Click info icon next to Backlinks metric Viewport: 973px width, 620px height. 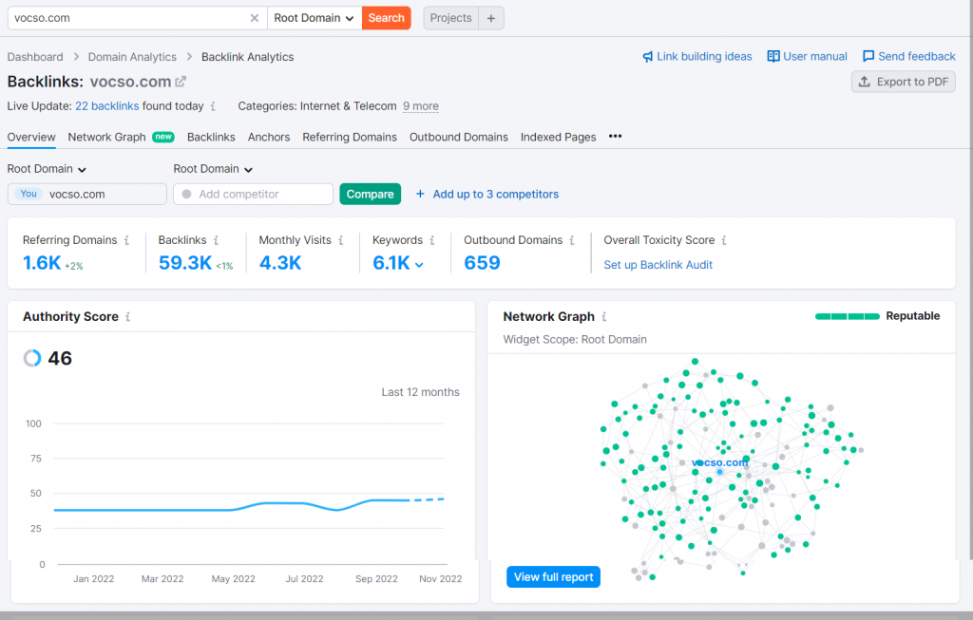pos(216,240)
